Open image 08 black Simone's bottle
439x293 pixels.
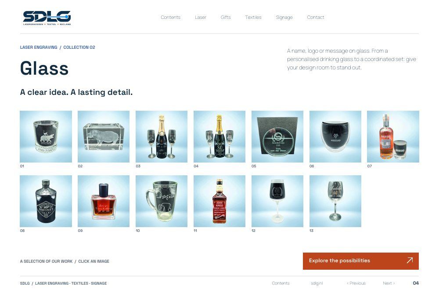click(x=46, y=201)
